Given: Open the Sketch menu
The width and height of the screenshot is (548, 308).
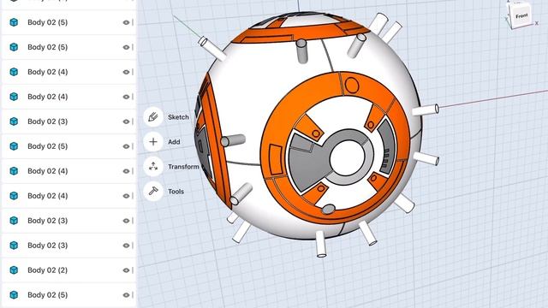Looking at the screenshot, I should [153, 117].
